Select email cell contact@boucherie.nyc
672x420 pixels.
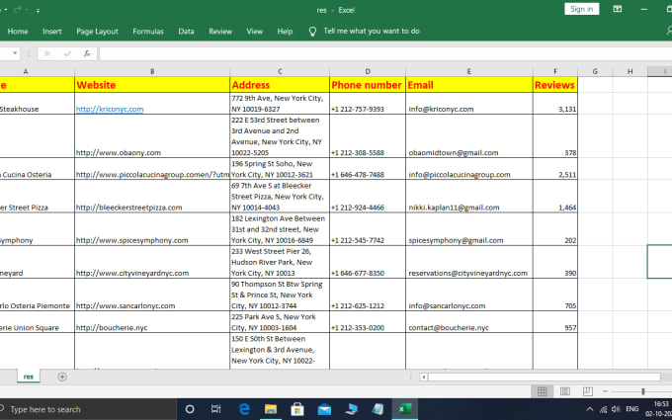(x=469, y=322)
